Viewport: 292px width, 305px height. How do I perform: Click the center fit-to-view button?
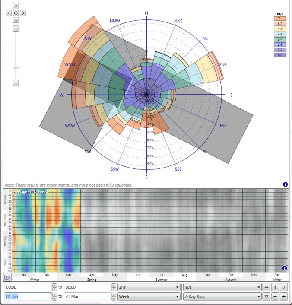pyautogui.click(x=16, y=13)
